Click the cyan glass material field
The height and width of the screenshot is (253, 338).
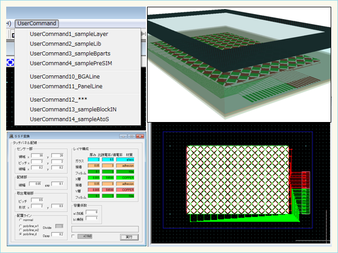(x=126, y=160)
